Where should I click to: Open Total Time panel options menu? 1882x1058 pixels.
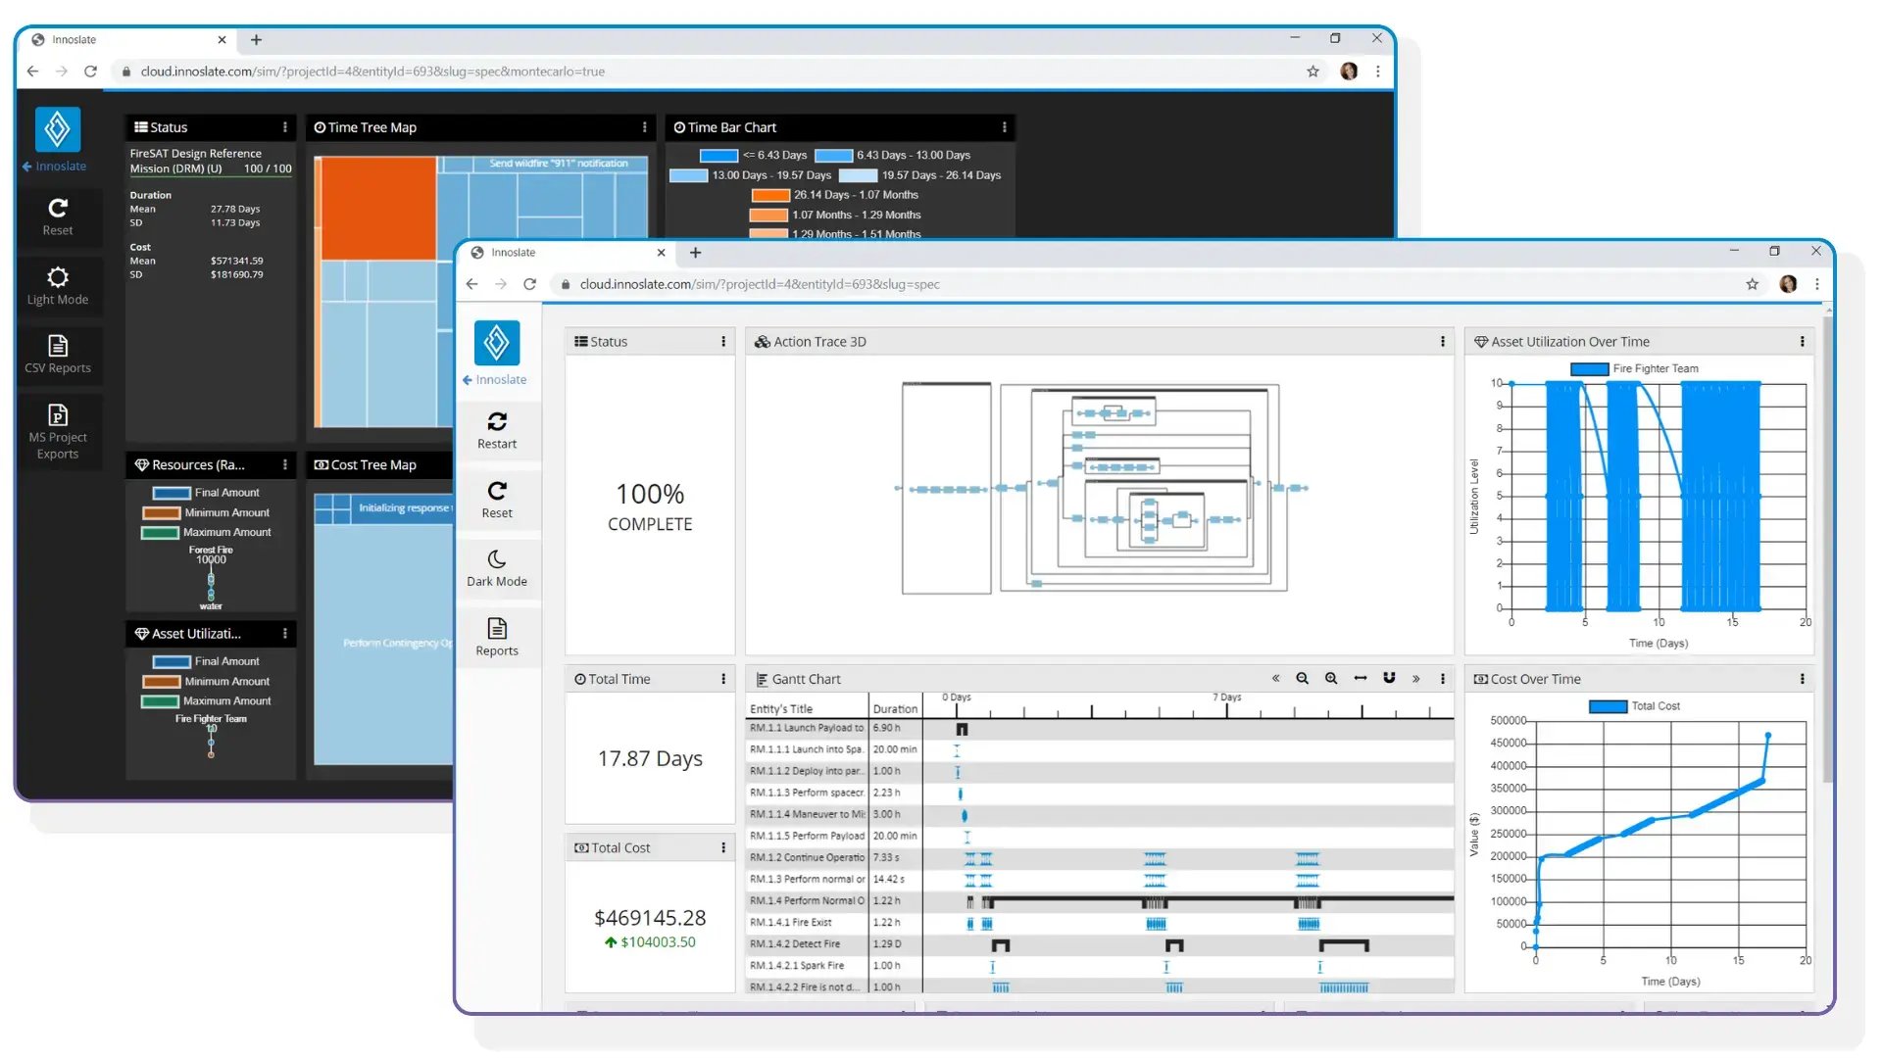(x=723, y=679)
